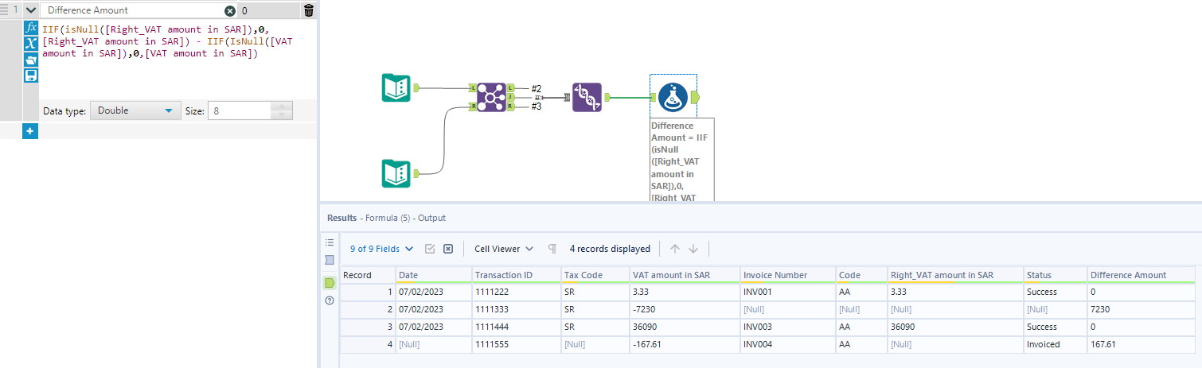This screenshot has height=368, width=1202.
Task: Select the Formula tool flask icon
Action: click(673, 97)
